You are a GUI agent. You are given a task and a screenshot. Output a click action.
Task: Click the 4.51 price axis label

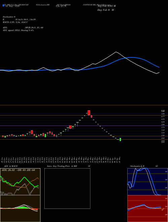pos(163,119)
